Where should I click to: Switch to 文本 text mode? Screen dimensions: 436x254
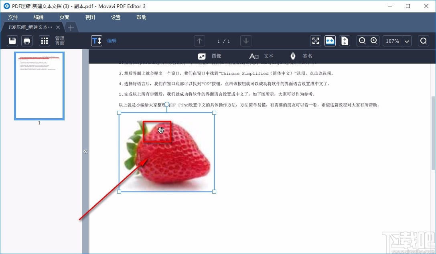pos(261,56)
